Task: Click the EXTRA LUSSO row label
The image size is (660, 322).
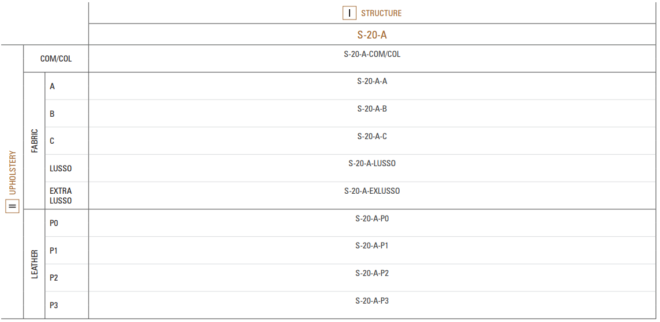Action: point(60,196)
